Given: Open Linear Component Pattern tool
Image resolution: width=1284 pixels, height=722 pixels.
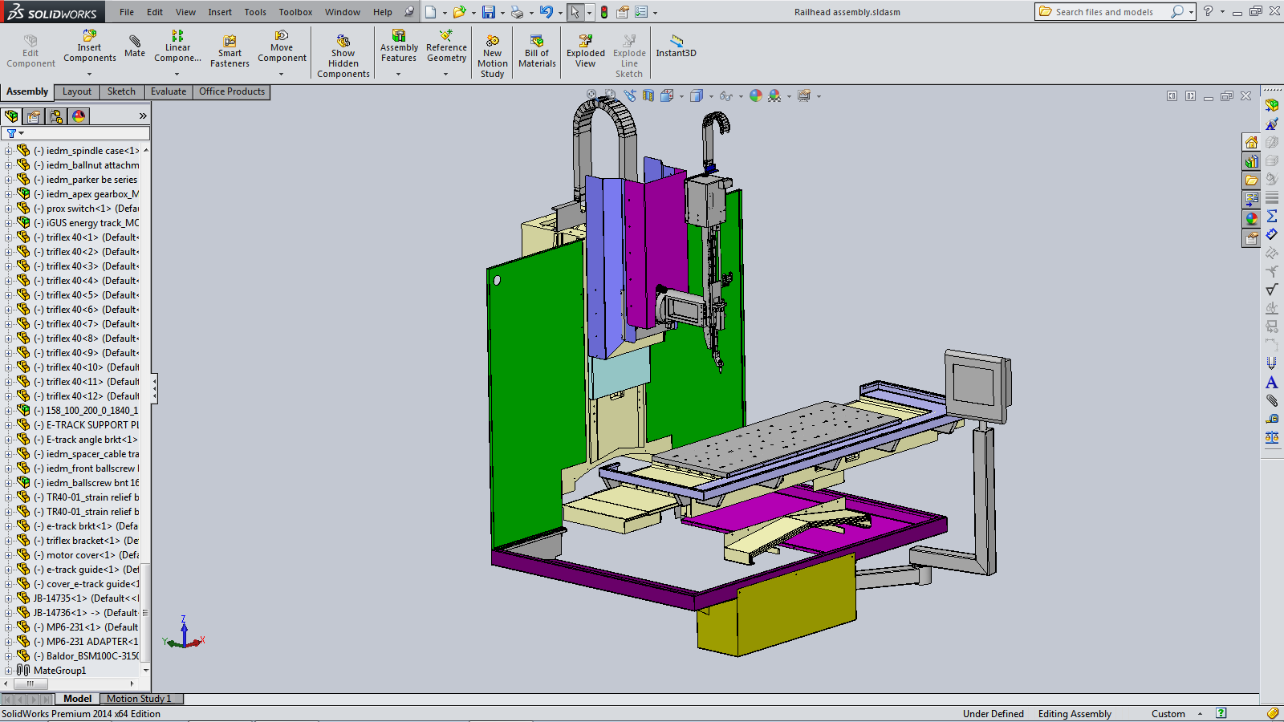Looking at the screenshot, I should coord(177,47).
